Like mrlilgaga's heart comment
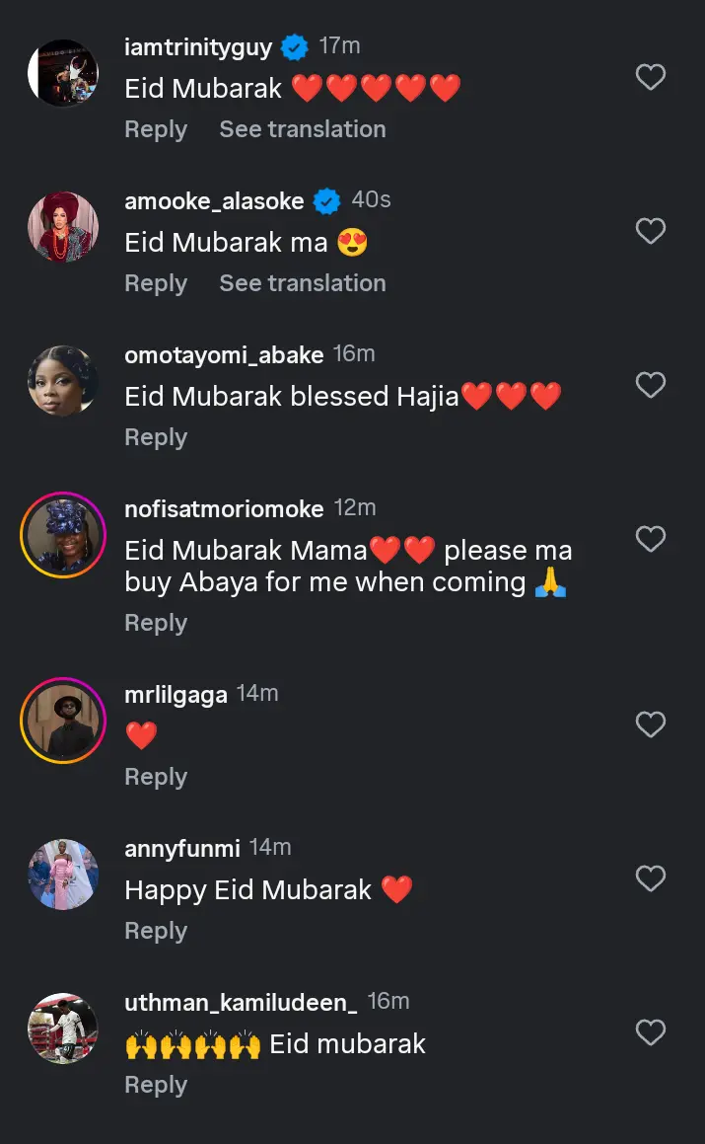 coord(650,725)
